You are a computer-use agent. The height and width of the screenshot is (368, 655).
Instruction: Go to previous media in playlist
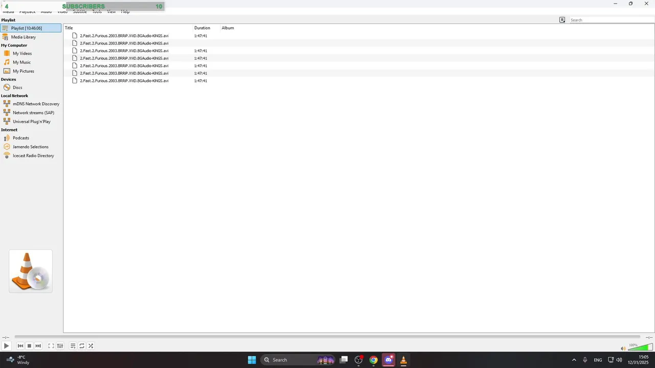pos(20,346)
